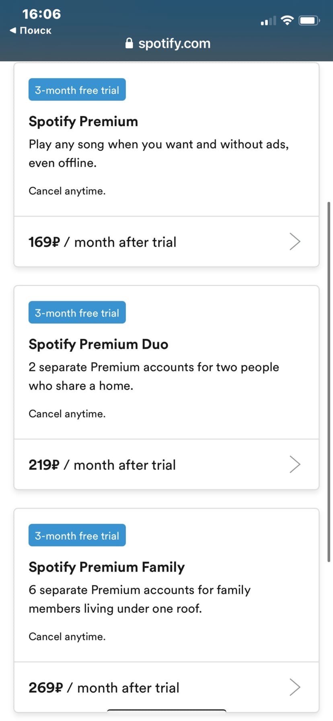Tap the 16:06 clock in the status bar

[x=41, y=14]
